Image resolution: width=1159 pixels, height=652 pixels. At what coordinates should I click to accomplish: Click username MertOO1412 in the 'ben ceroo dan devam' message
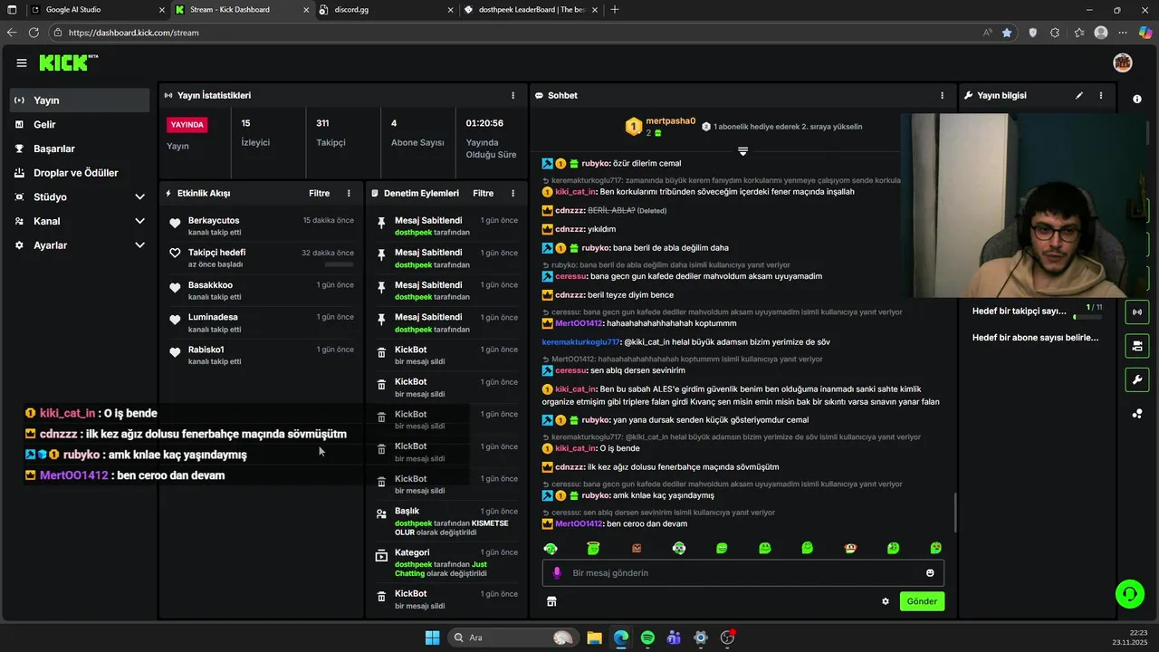(579, 524)
